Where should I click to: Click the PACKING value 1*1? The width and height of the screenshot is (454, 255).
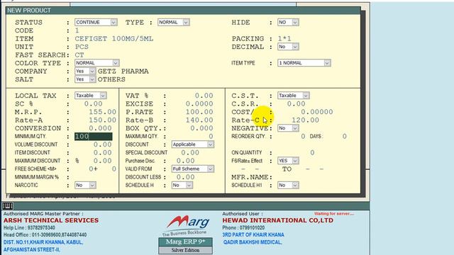(x=284, y=39)
